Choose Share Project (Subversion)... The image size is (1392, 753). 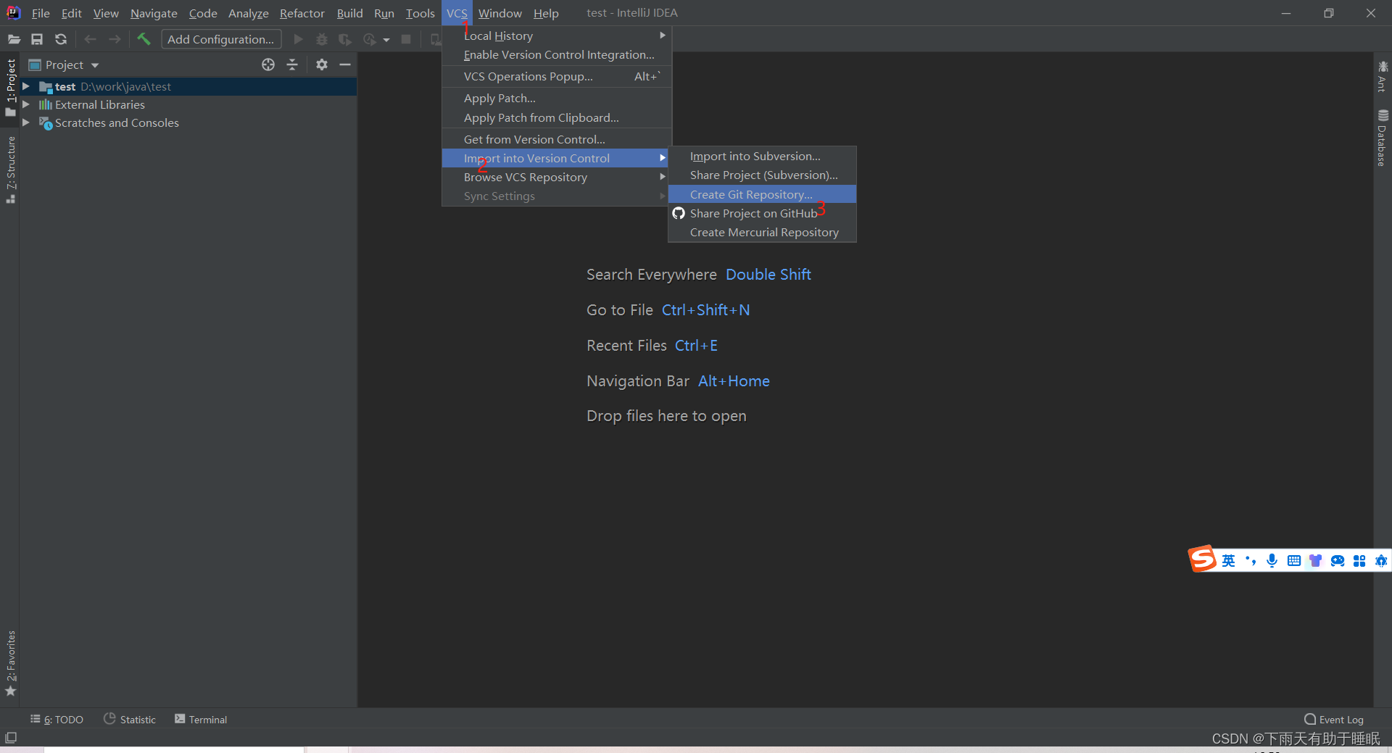click(762, 175)
